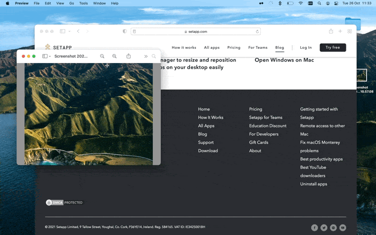Click the DMCA Protected badge

tap(64, 203)
